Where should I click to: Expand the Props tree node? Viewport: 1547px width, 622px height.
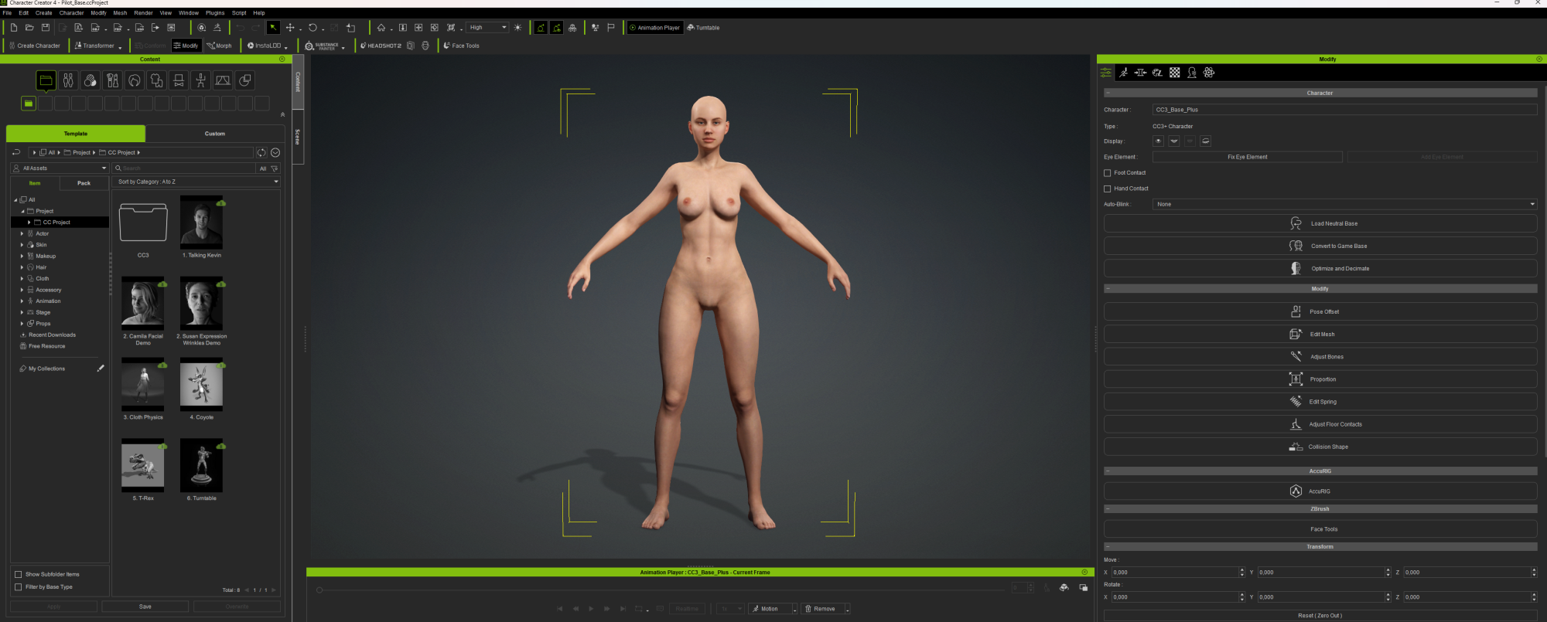point(22,324)
